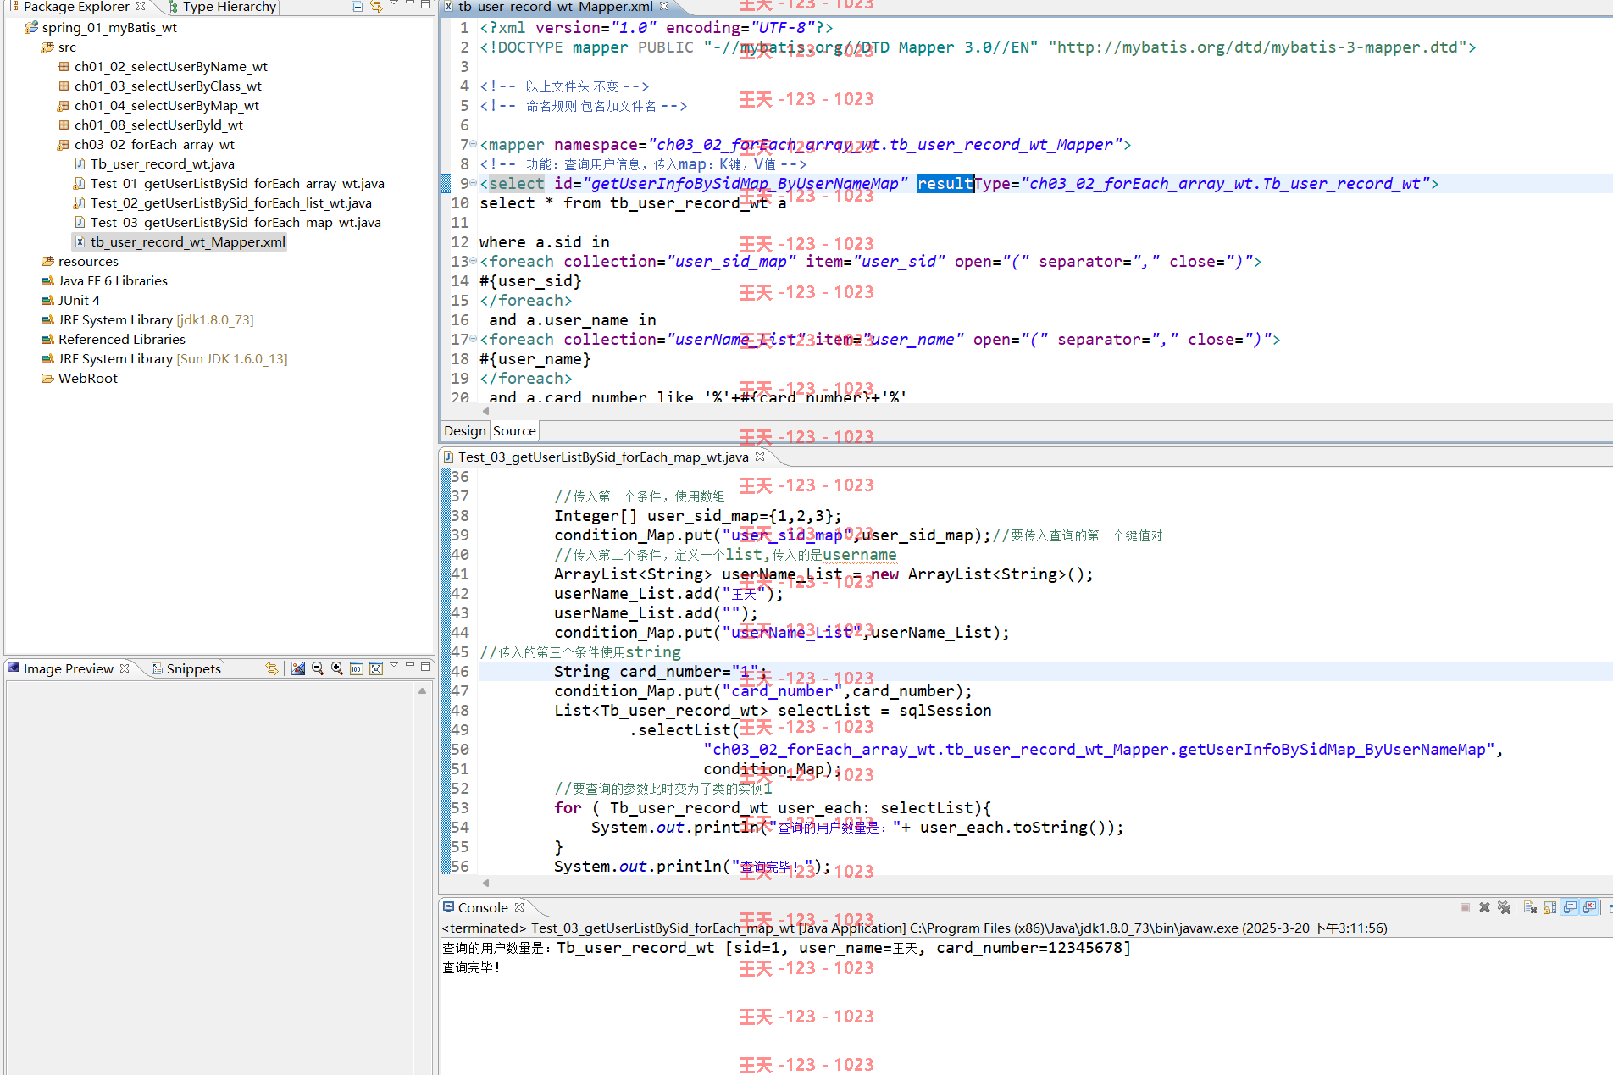Toggle Link with Editor in Image Preview
The height and width of the screenshot is (1075, 1613).
click(271, 668)
